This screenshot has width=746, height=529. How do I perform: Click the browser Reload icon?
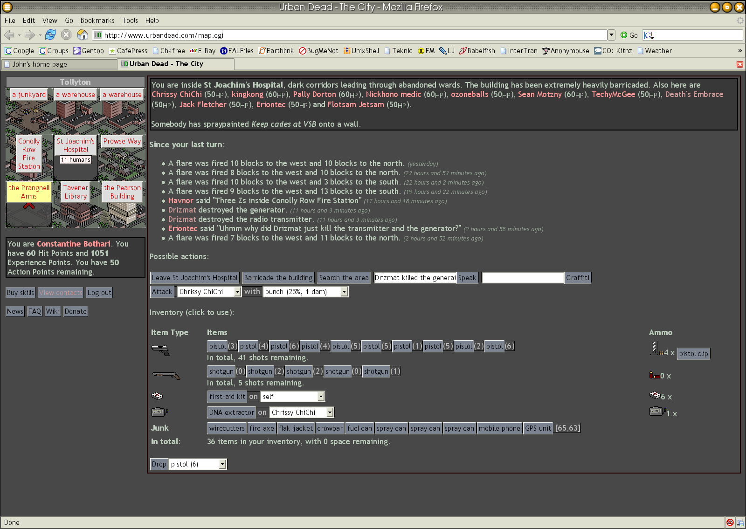(50, 35)
